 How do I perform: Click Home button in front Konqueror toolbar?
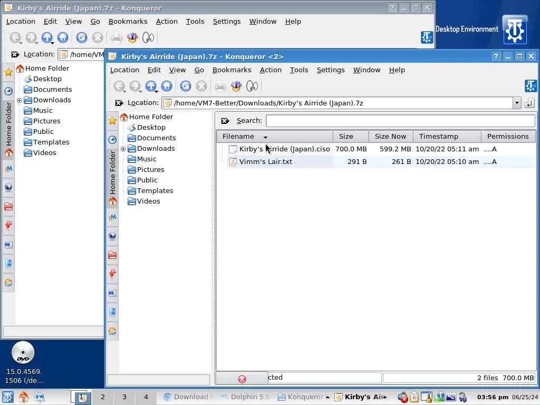pos(167,86)
